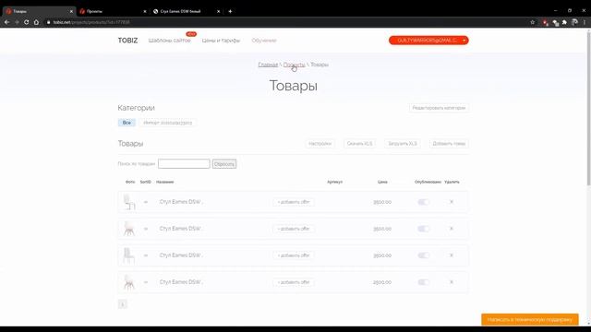
Task: Go back with the browser back arrow
Action: pos(6,22)
